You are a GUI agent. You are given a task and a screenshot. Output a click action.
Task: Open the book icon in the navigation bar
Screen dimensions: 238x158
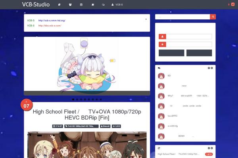59,5
